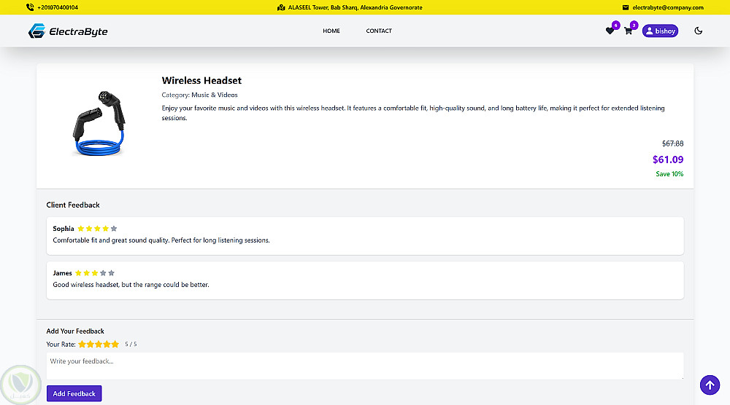Click the feedback text area
Image resolution: width=730 pixels, height=405 pixels.
(x=365, y=365)
